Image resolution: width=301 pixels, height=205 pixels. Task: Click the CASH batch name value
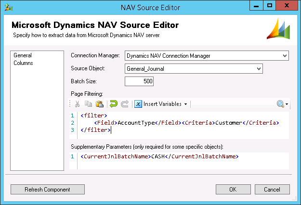(158, 156)
